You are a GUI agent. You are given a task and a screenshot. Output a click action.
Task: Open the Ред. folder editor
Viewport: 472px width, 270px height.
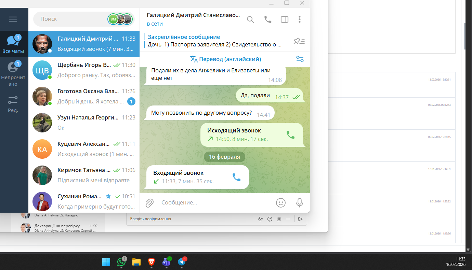13,104
